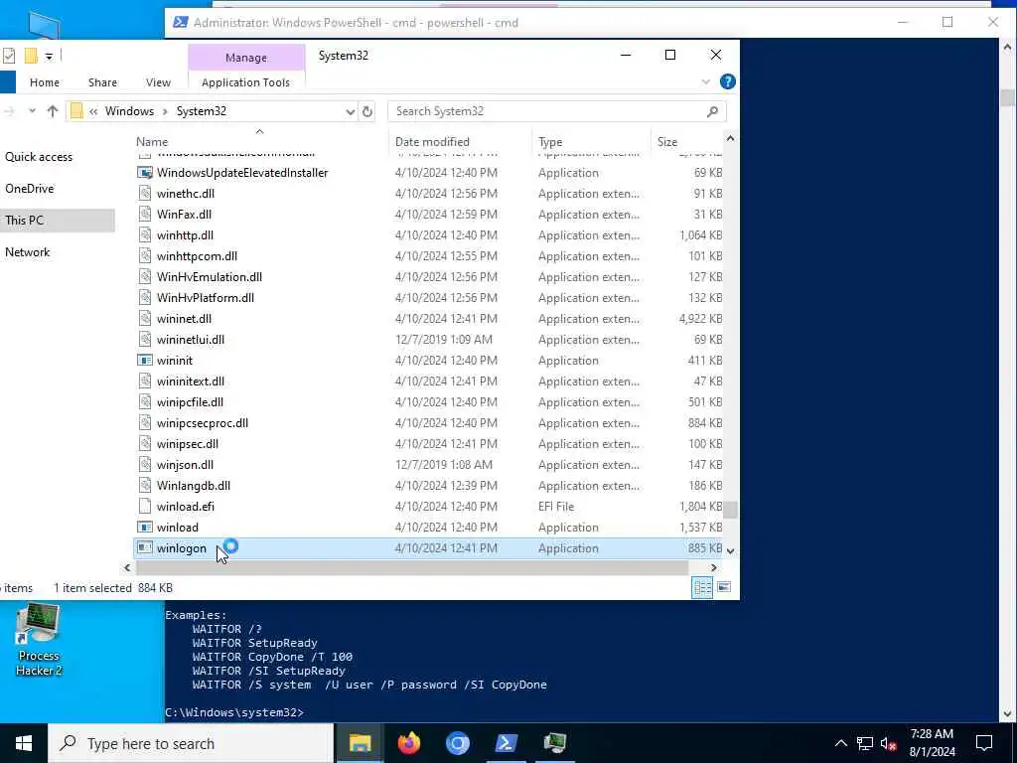The width and height of the screenshot is (1017, 763).
Task: Open the Windows Start menu
Action: (x=24, y=743)
